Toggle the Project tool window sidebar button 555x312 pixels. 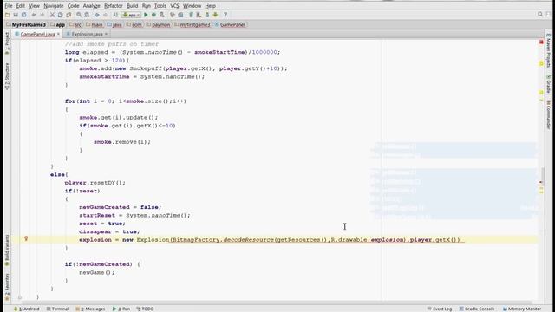pyautogui.click(x=7, y=44)
